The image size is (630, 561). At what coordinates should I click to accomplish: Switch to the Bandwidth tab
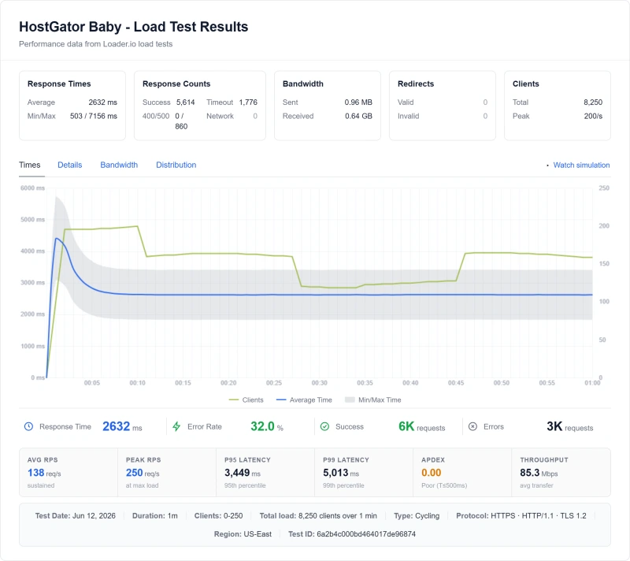(119, 165)
